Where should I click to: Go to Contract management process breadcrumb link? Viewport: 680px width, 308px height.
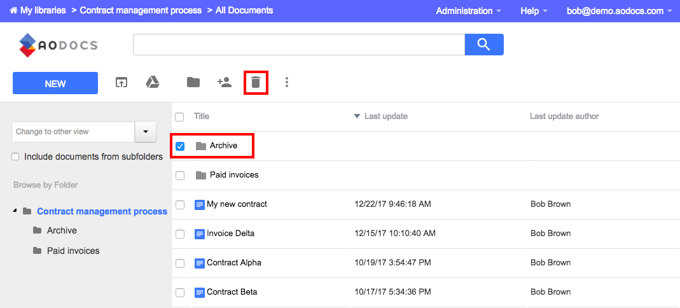[141, 10]
